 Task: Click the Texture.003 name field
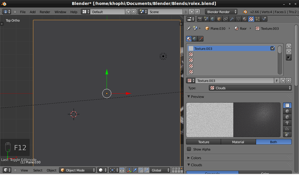tap(235, 80)
